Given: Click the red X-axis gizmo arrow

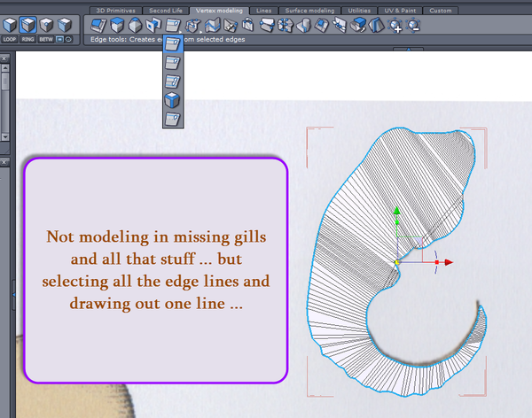Looking at the screenshot, I should (448, 262).
